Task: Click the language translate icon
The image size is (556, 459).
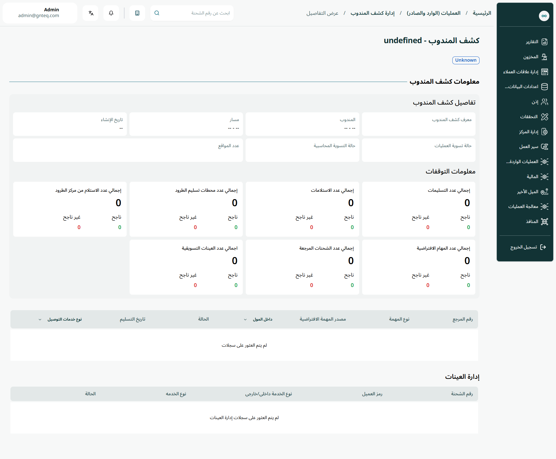Action: (x=91, y=13)
